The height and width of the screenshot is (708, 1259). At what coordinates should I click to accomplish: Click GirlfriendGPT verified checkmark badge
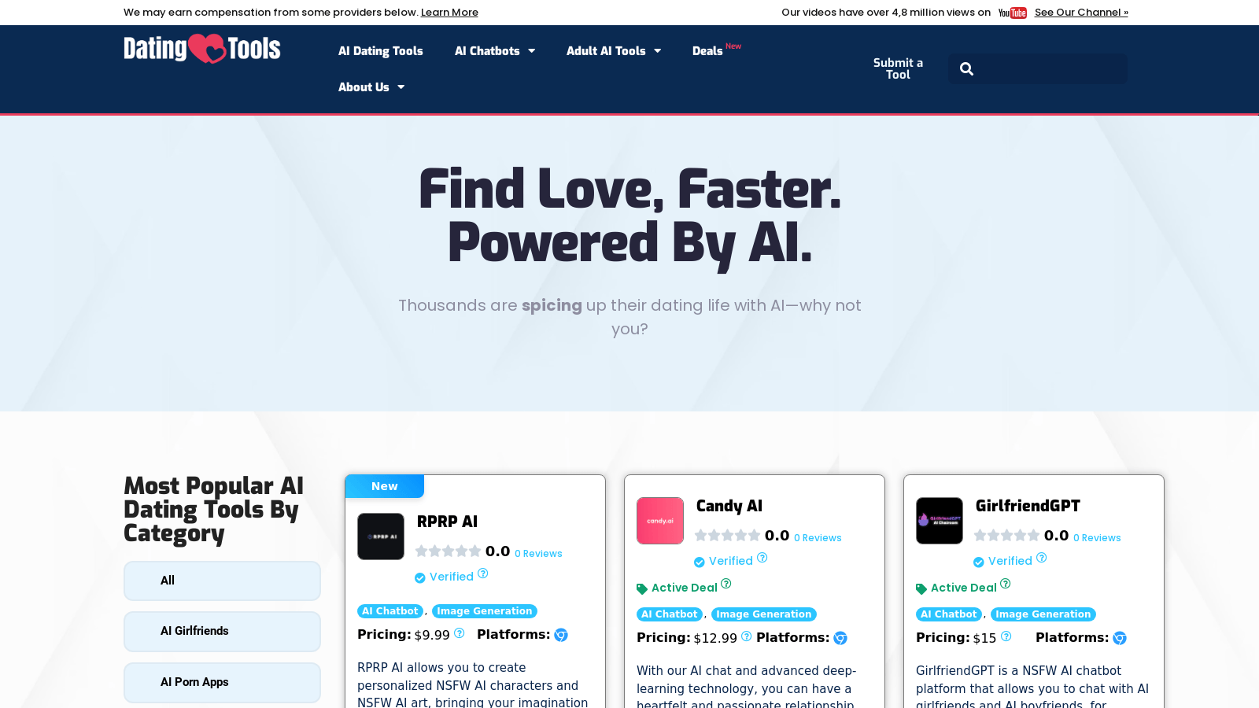click(x=979, y=562)
